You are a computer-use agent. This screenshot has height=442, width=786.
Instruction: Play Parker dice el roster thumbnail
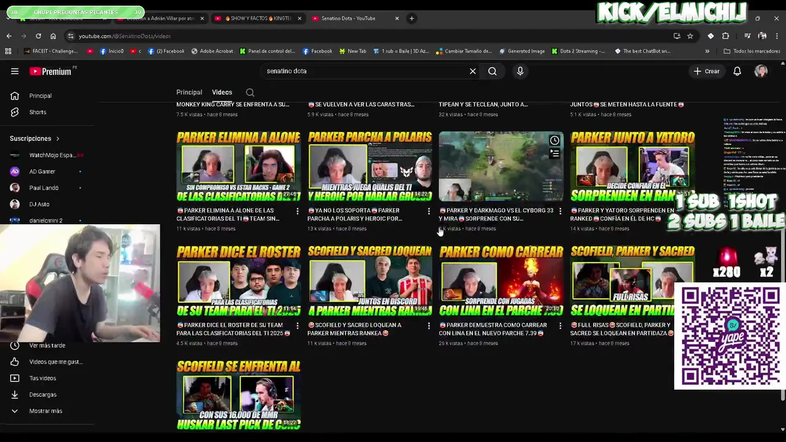tap(238, 281)
